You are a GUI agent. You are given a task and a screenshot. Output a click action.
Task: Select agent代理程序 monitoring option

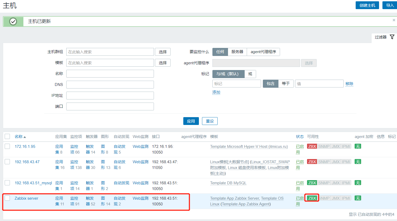pyautogui.click(x=263, y=52)
